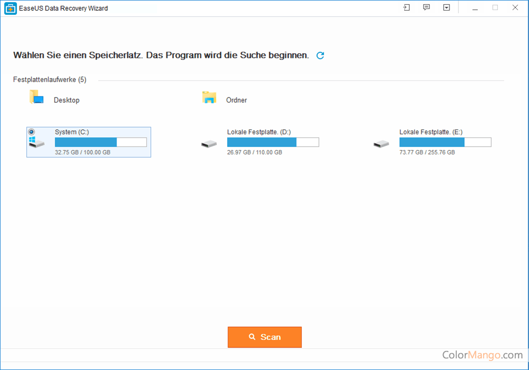Click the System (C:) usage bar
This screenshot has height=370, width=529.
point(101,142)
